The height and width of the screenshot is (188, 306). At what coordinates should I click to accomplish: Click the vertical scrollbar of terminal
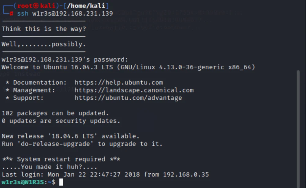[298, 129]
